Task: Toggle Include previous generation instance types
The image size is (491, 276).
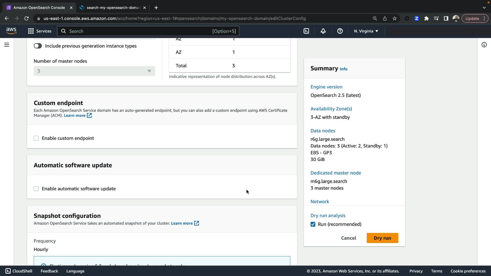Action: [x=38, y=46]
